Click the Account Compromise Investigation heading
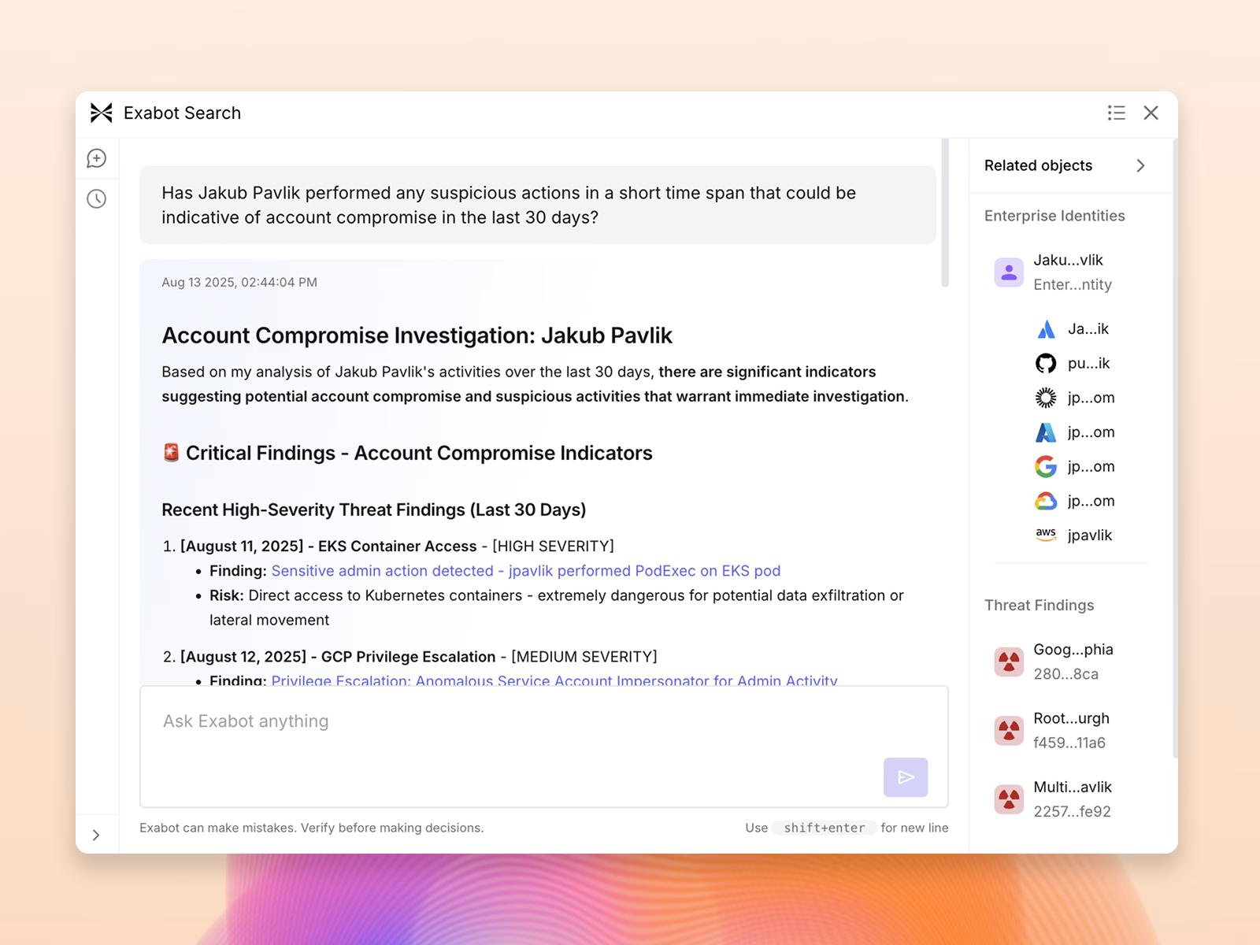Screen dimensions: 1260x945 click(417, 335)
